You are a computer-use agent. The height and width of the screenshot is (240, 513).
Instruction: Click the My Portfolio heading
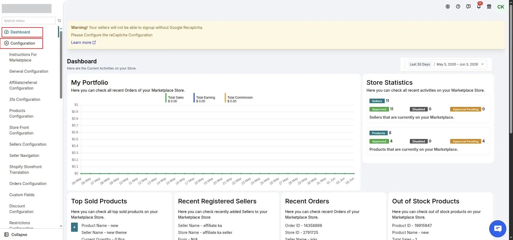point(90,83)
